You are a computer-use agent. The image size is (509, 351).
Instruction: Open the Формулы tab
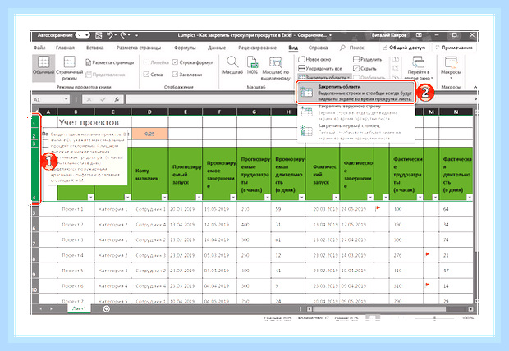click(x=185, y=48)
